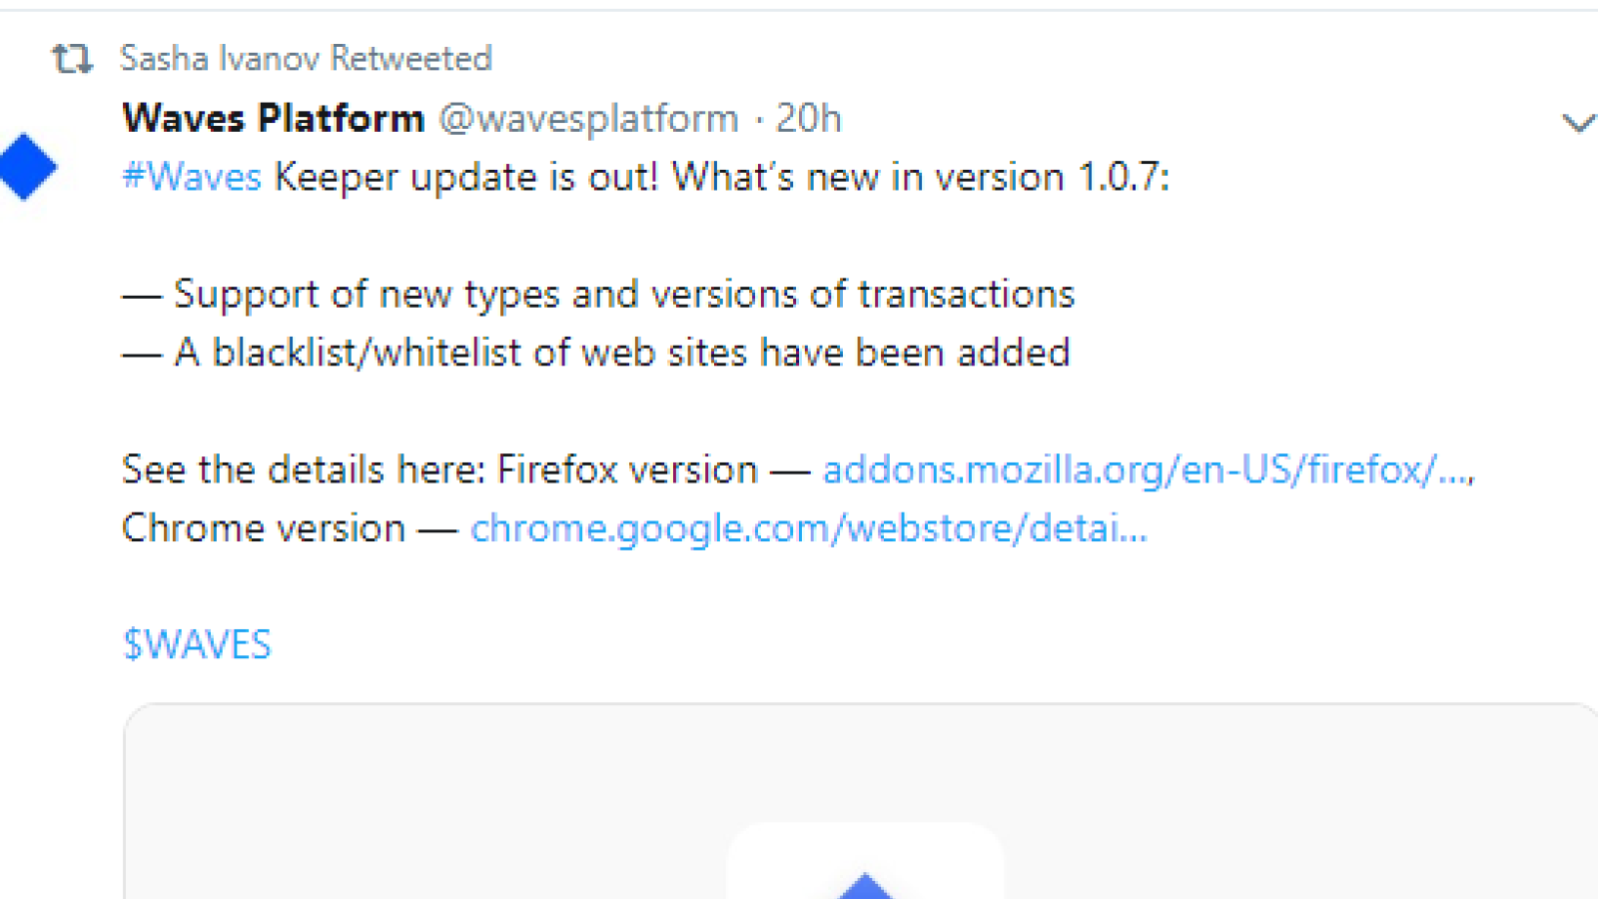Open the chrome.google.com webstore link
The height and width of the screenshot is (899, 1598).
(x=809, y=528)
